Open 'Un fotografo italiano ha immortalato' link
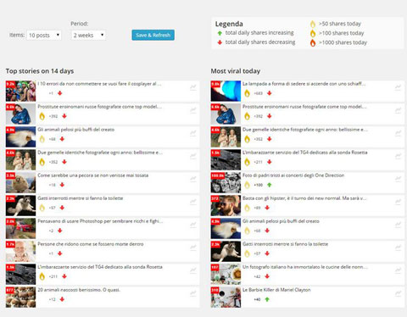Image resolution: width=407 pixels, height=317 pixels. tap(305, 267)
